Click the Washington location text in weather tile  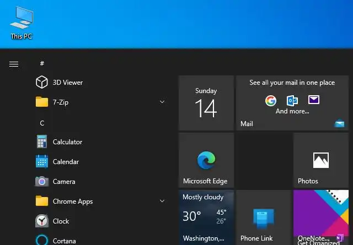204,238
